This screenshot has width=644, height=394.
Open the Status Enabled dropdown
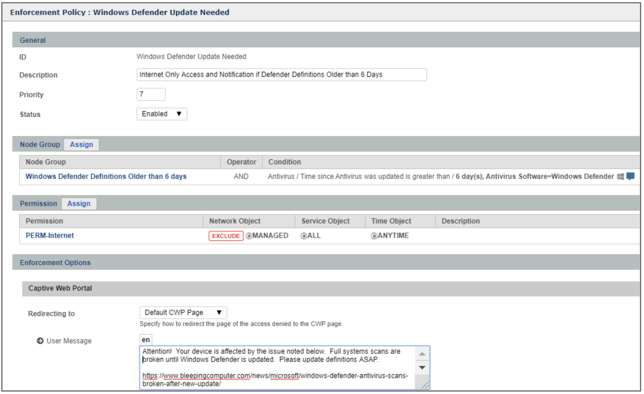162,114
